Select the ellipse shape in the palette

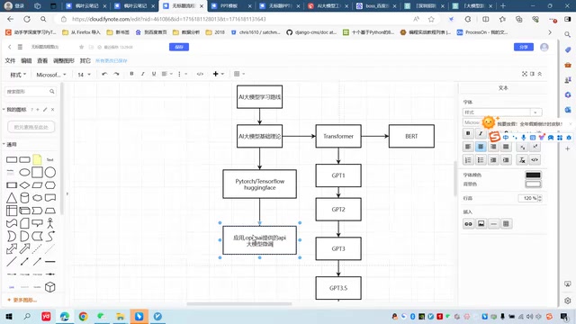point(24,172)
